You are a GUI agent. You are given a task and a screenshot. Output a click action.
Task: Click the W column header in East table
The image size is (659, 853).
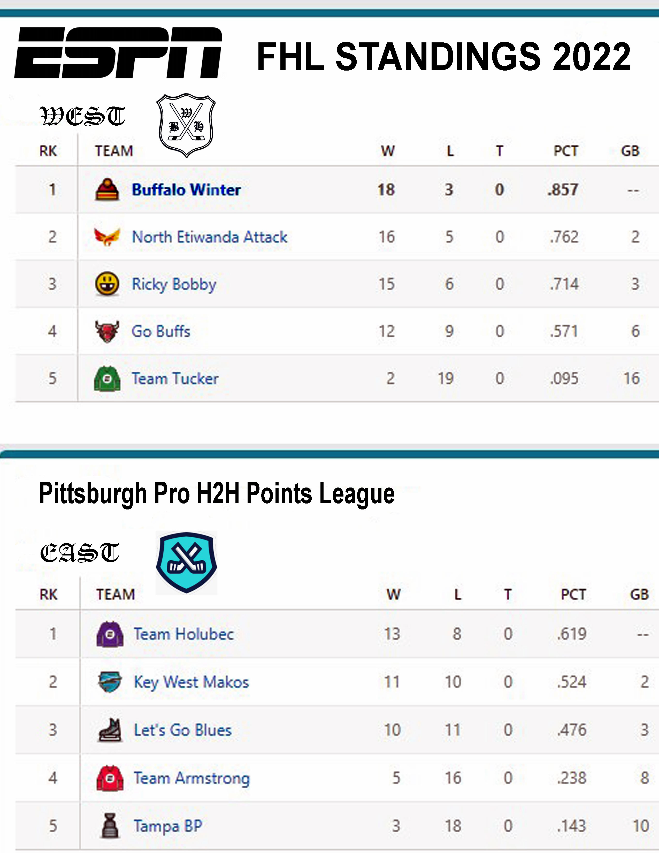(394, 595)
